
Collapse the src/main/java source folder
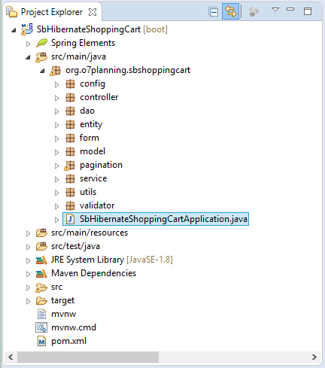[x=28, y=57]
